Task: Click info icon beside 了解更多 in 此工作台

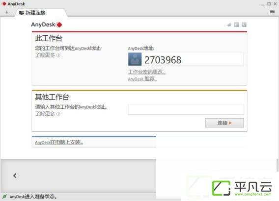Action: [58, 55]
